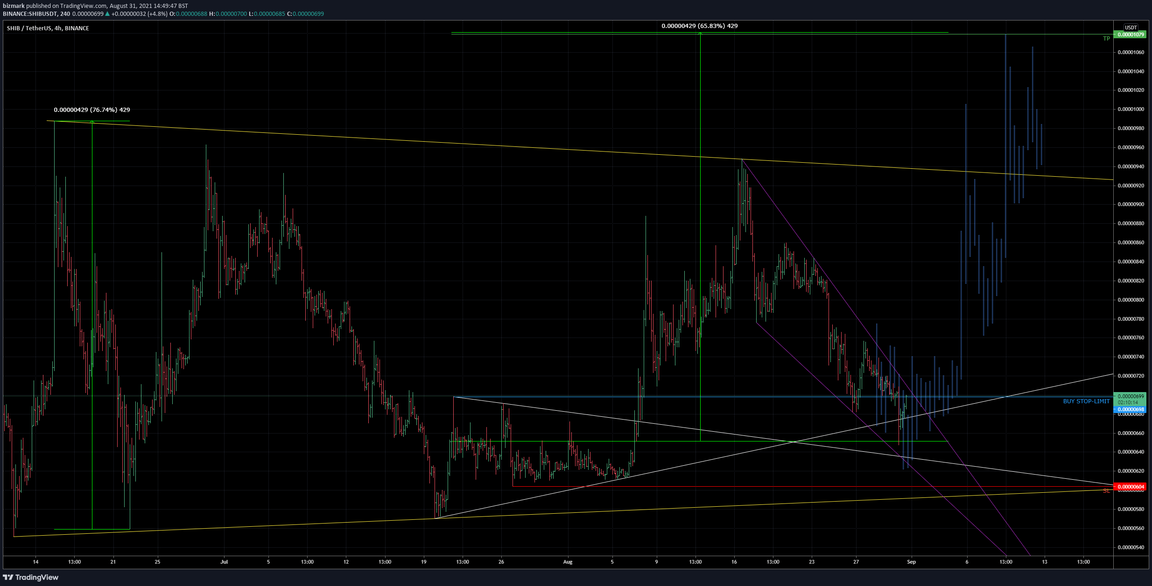Click the Aug label on the time axis

tap(568, 562)
